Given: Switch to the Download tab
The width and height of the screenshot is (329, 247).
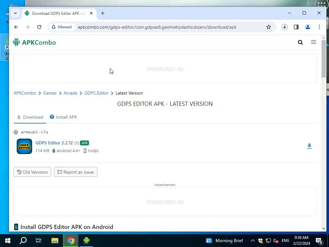Looking at the screenshot, I should (30, 117).
